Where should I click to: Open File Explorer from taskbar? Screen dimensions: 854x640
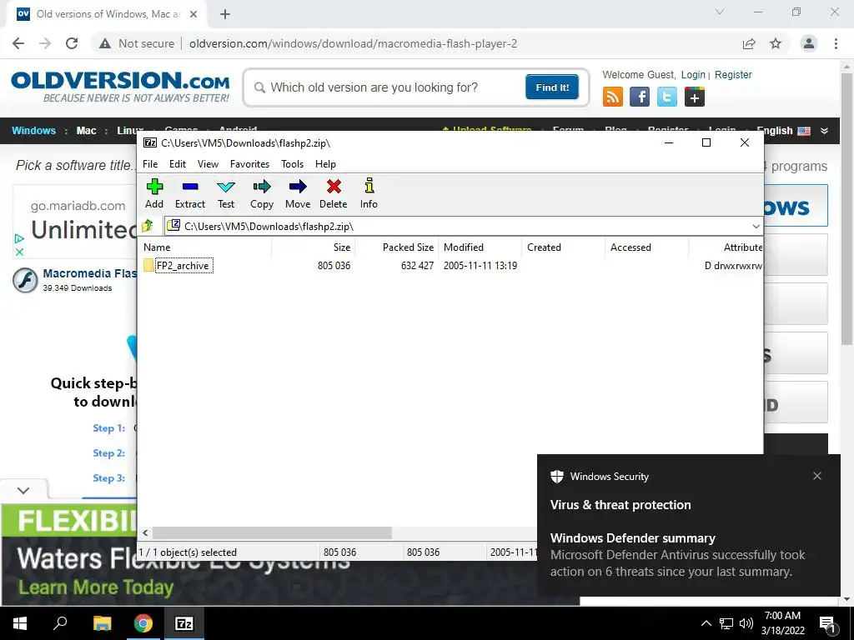coord(103,623)
